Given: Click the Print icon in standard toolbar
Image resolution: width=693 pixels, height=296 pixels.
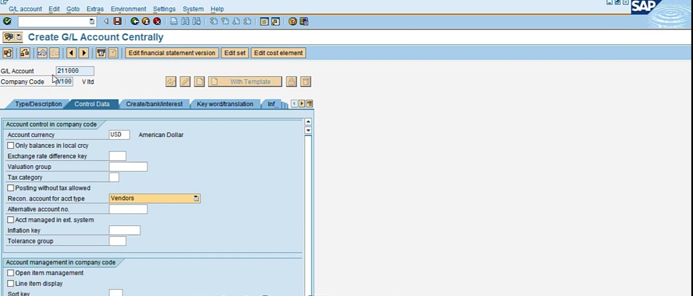Looking at the screenshot, I should (173, 22).
